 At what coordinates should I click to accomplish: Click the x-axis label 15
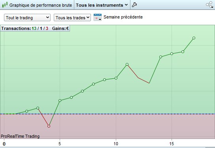click(x=172, y=144)
